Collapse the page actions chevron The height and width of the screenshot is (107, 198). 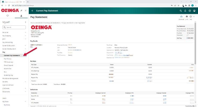[194, 16]
